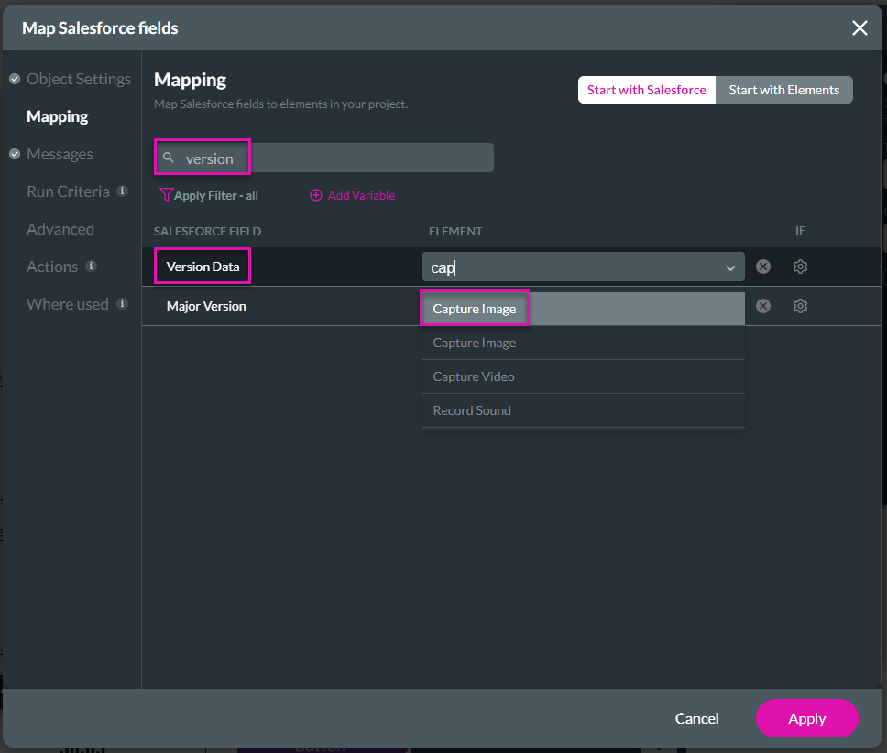Click the info icon next to Run Criteria

[123, 191]
